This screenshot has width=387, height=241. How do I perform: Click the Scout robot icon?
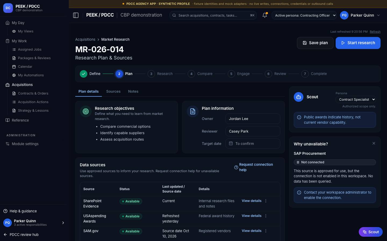coord(299,97)
